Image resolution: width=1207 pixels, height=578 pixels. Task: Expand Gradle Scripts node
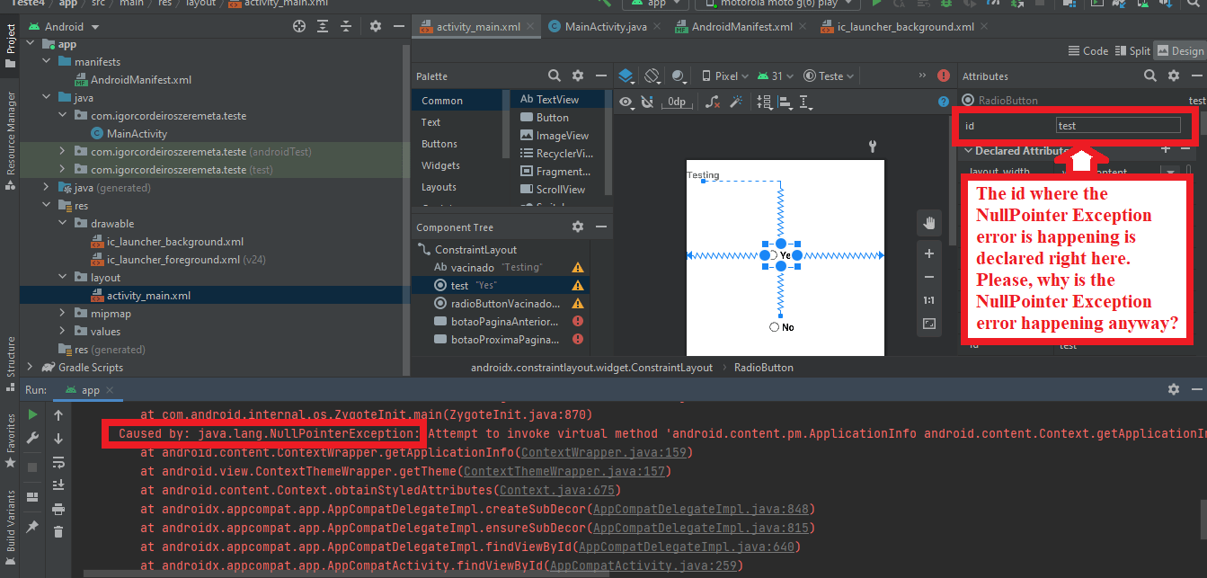(x=30, y=368)
